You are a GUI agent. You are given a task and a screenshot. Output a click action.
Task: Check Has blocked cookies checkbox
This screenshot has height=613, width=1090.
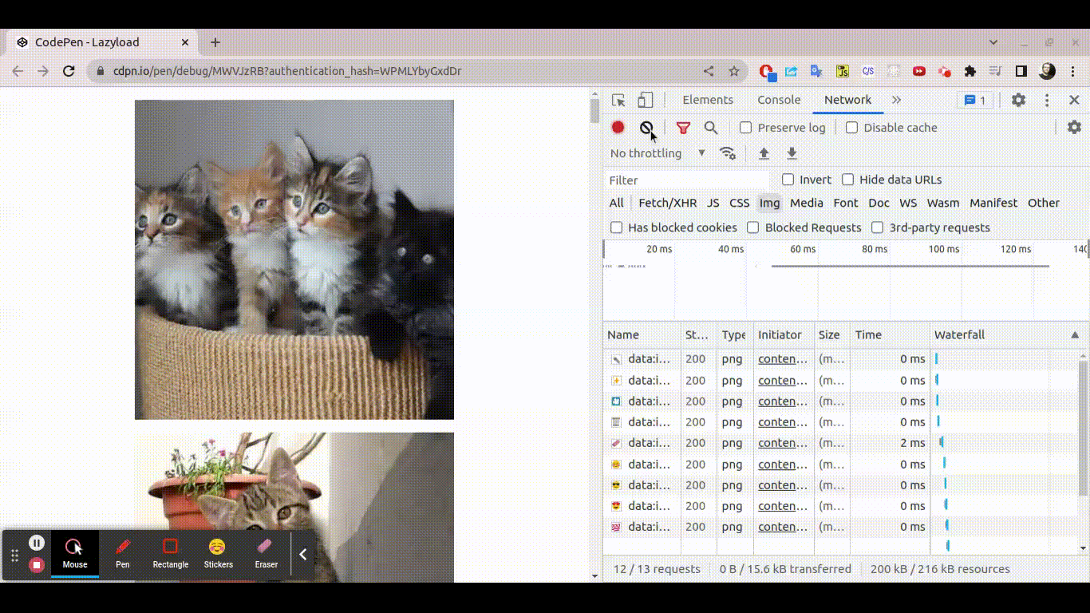[616, 227]
